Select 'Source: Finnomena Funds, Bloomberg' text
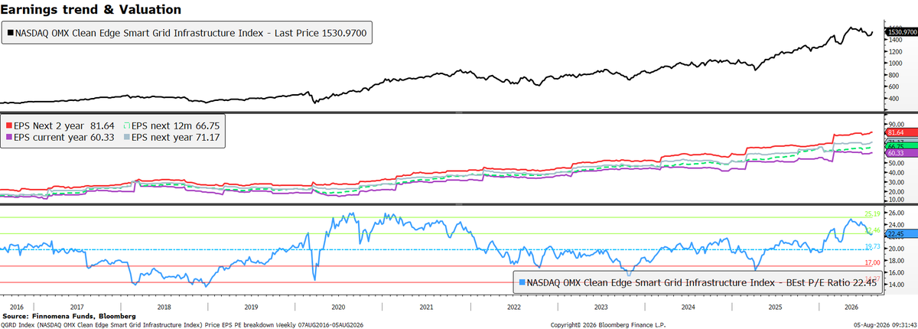Screen dimensions: 918x329 pos(69,315)
